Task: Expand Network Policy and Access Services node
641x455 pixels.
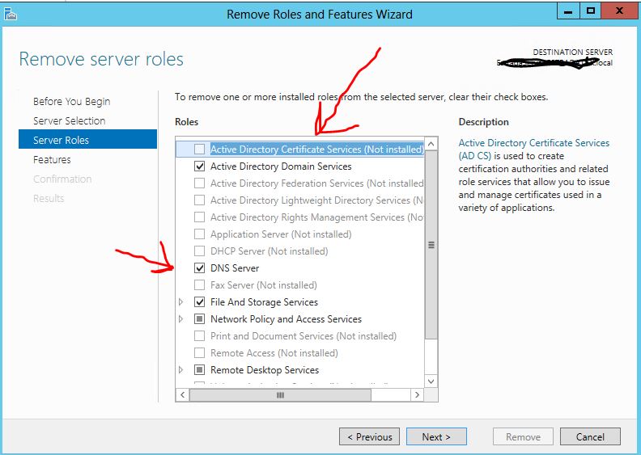Action: point(181,319)
